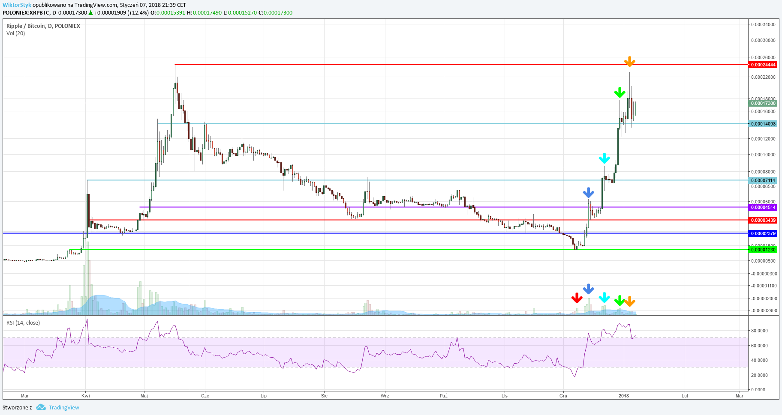Image resolution: width=782 pixels, height=415 pixels.
Task: Click the green 0.00001230 price label
Action: (763, 250)
